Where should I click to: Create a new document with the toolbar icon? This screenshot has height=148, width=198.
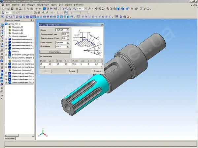coord(3,9)
